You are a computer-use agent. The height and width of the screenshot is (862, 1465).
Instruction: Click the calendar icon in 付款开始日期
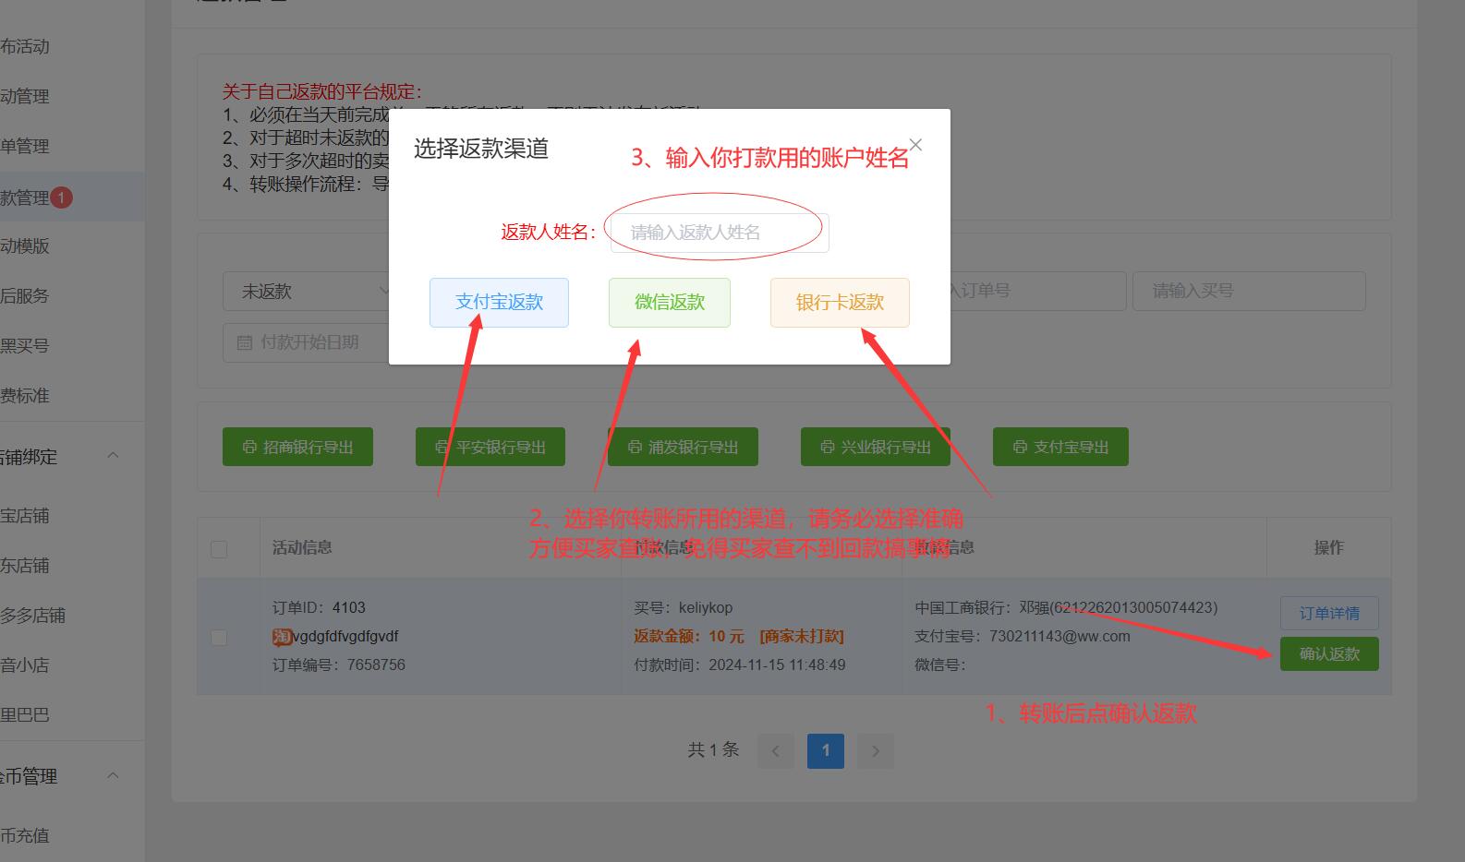point(245,342)
